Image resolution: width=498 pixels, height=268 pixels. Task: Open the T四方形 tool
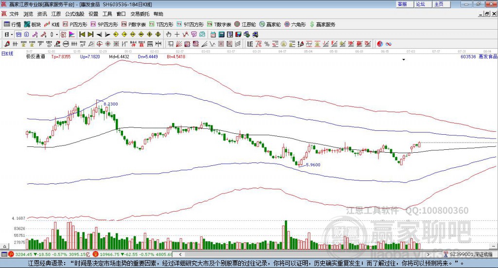(161, 24)
